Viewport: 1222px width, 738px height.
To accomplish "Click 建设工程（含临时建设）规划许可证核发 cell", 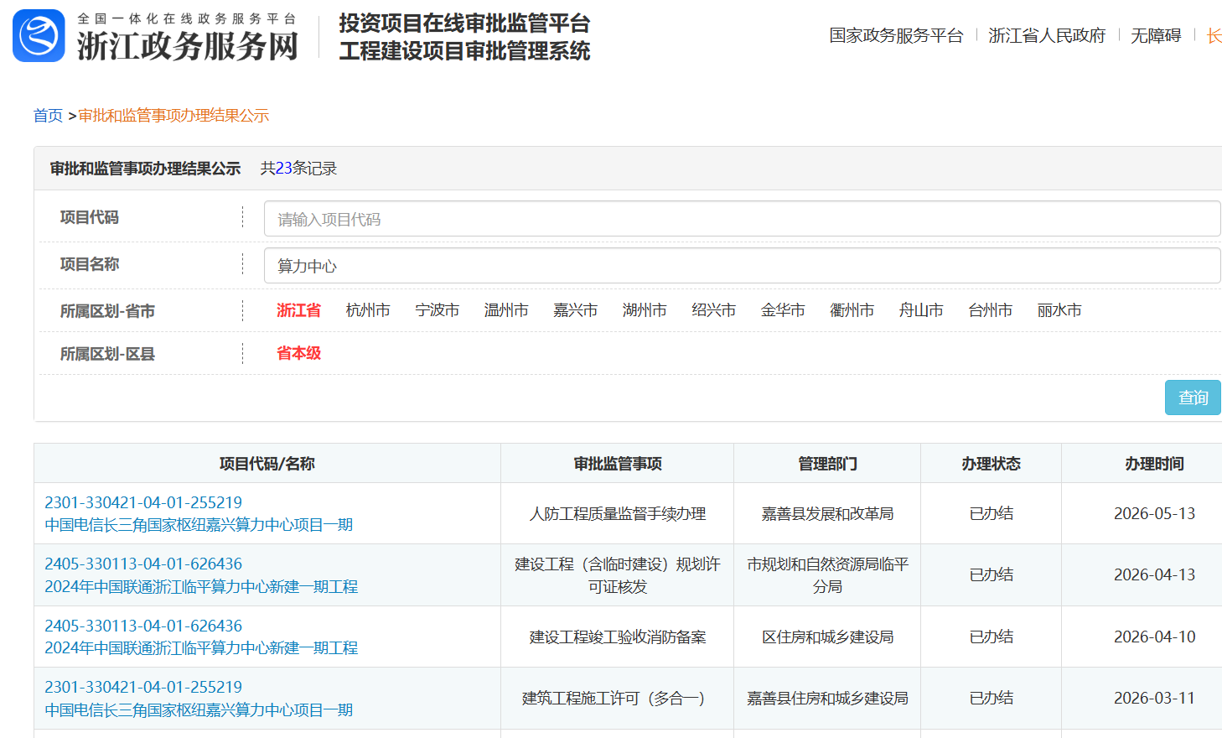I will (618, 575).
